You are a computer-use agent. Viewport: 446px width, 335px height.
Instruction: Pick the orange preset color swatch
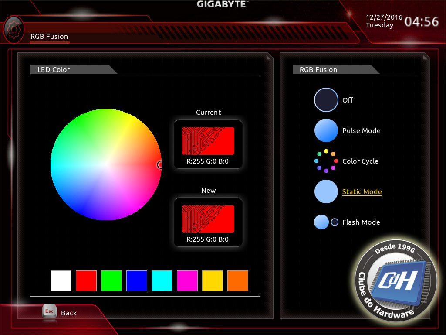238,281
